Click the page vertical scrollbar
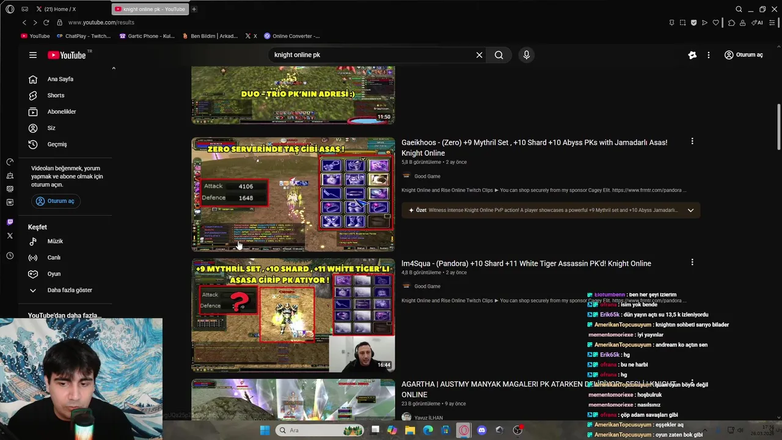The width and height of the screenshot is (782, 440). point(778,127)
